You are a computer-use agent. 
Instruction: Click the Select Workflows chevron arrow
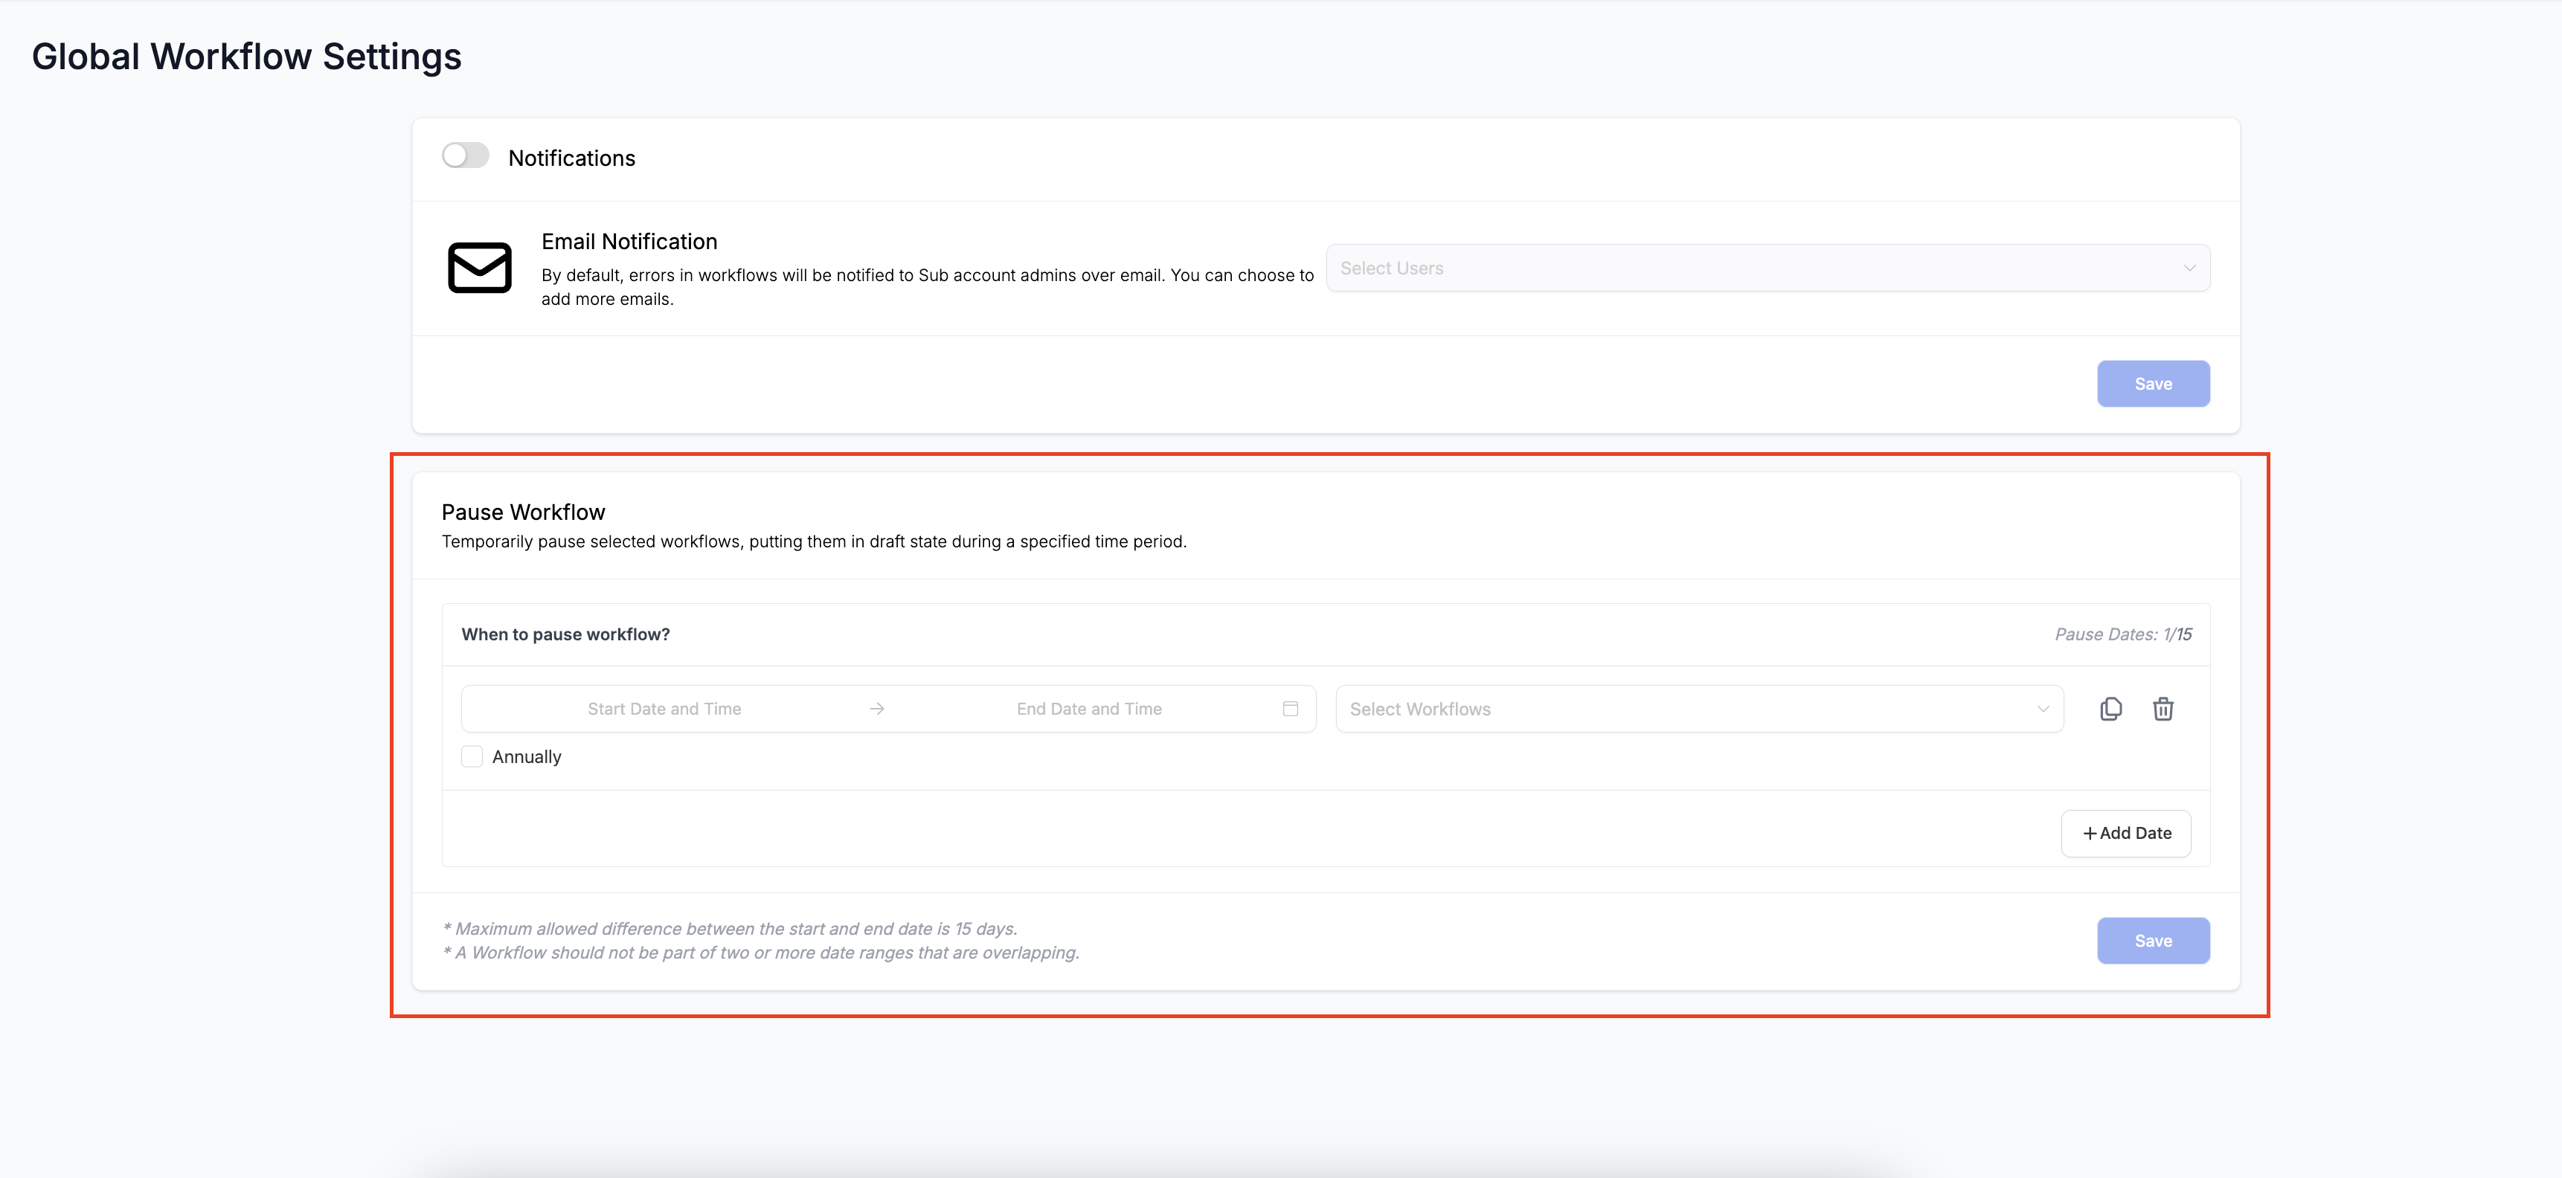coord(2043,709)
